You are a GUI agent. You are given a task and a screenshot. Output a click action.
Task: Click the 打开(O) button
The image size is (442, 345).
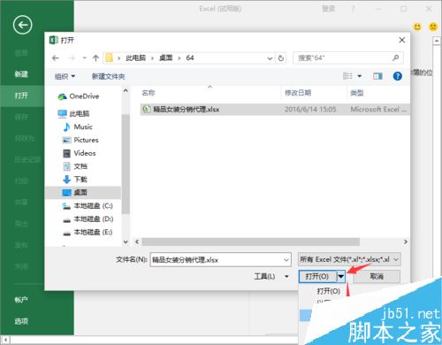317,277
